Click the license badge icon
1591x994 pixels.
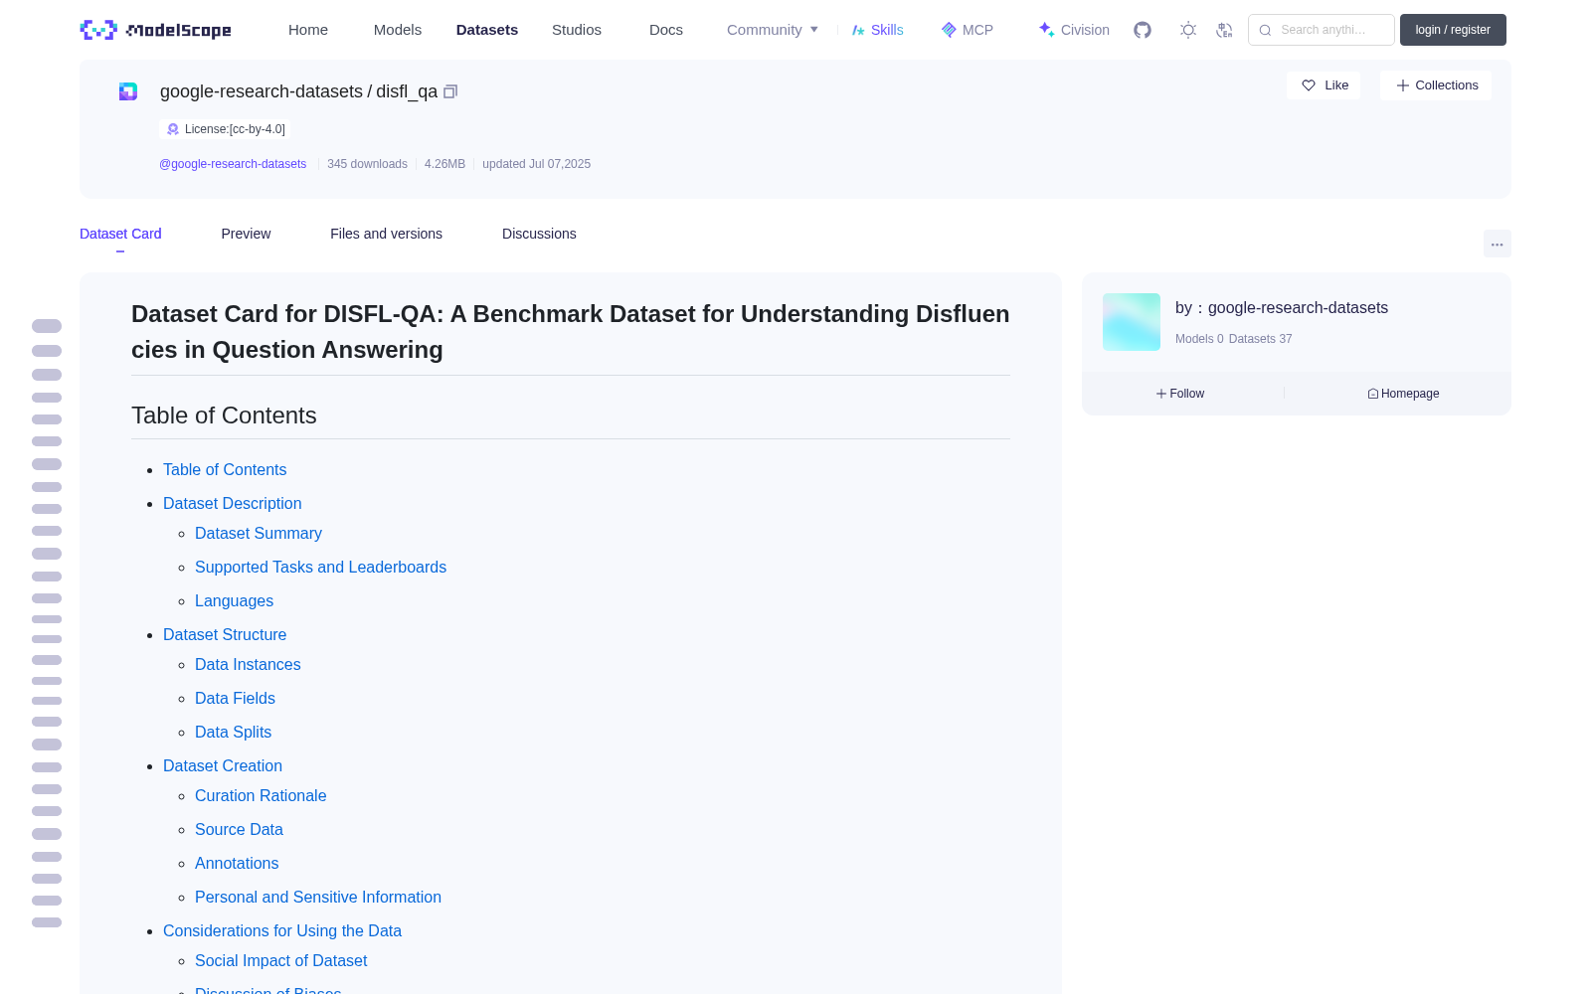click(173, 129)
